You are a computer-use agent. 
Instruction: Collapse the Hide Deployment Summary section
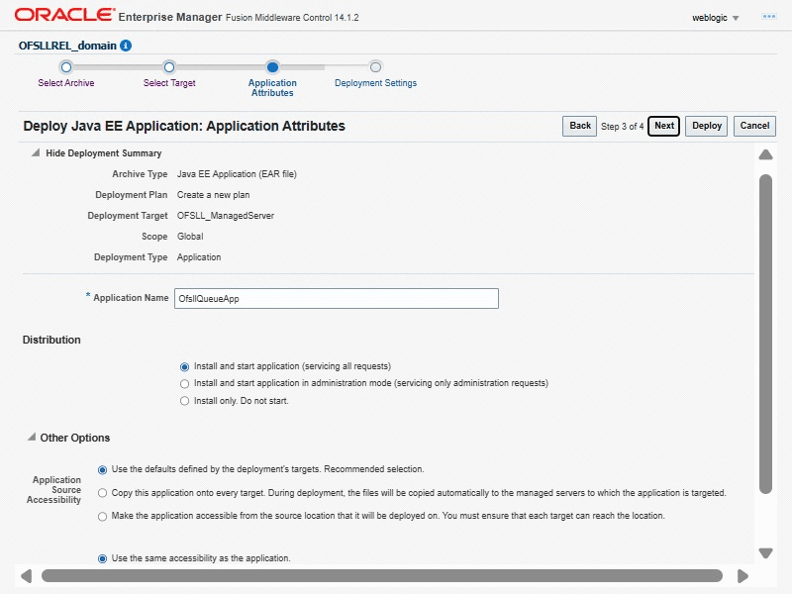click(36, 152)
